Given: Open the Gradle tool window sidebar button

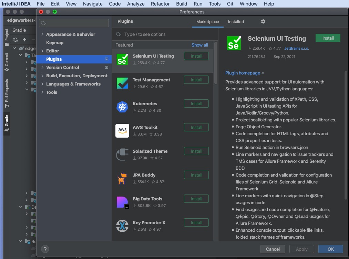Looking at the screenshot, I should (7, 123).
